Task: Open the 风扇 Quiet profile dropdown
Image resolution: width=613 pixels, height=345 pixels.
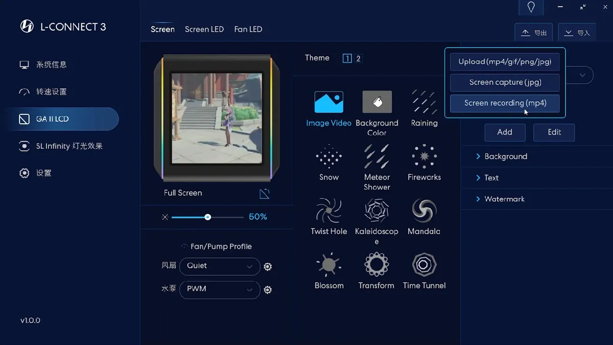Action: point(220,266)
